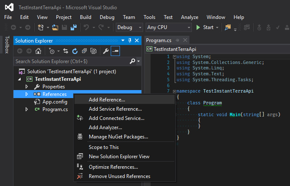
Task: Click the Open File folder icon
Action: (x=55, y=27)
